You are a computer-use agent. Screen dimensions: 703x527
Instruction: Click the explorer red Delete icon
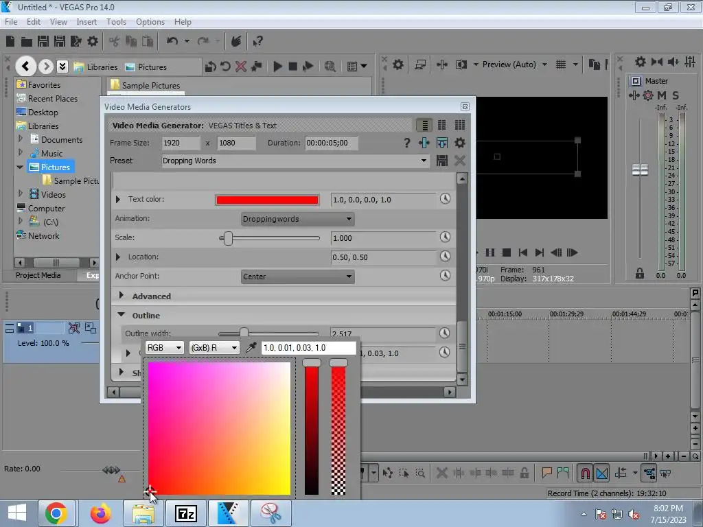[241, 67]
